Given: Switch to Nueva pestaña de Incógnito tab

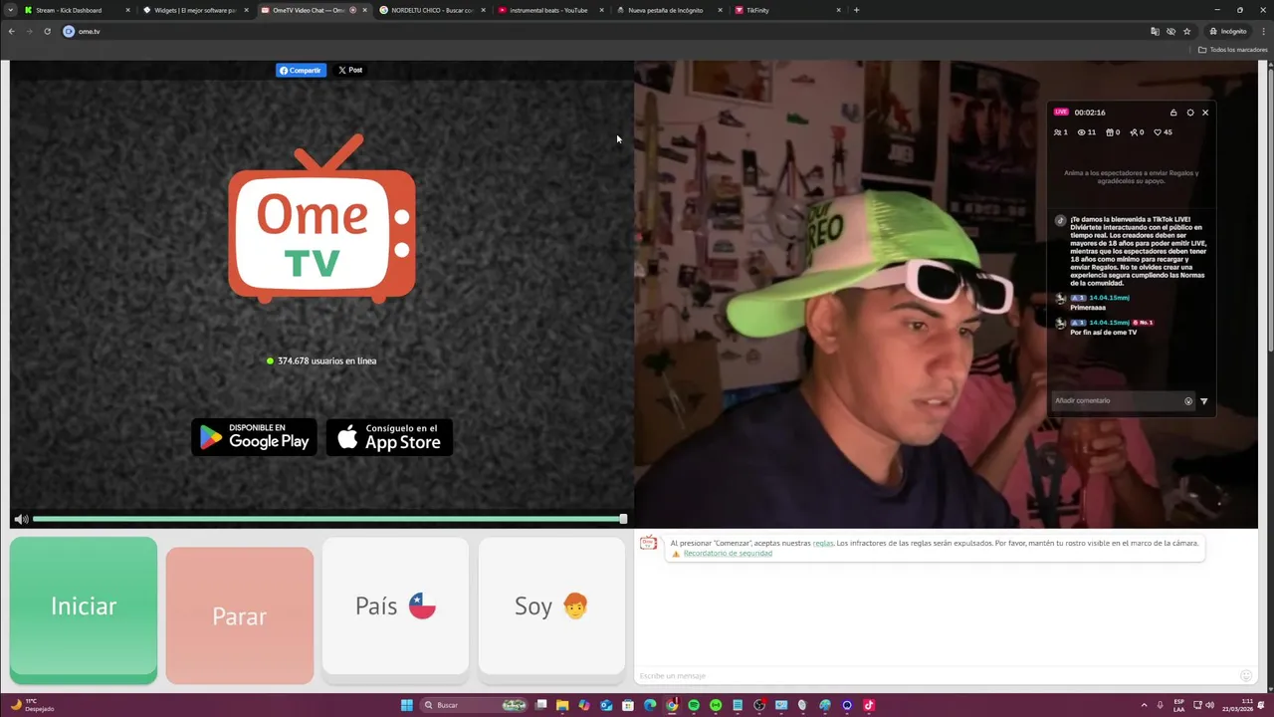Looking at the screenshot, I should (x=668, y=10).
